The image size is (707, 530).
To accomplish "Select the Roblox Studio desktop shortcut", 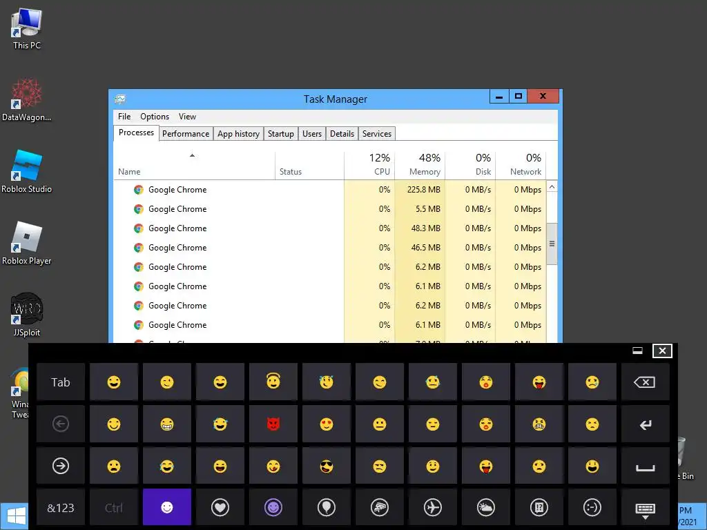I will click(27, 172).
